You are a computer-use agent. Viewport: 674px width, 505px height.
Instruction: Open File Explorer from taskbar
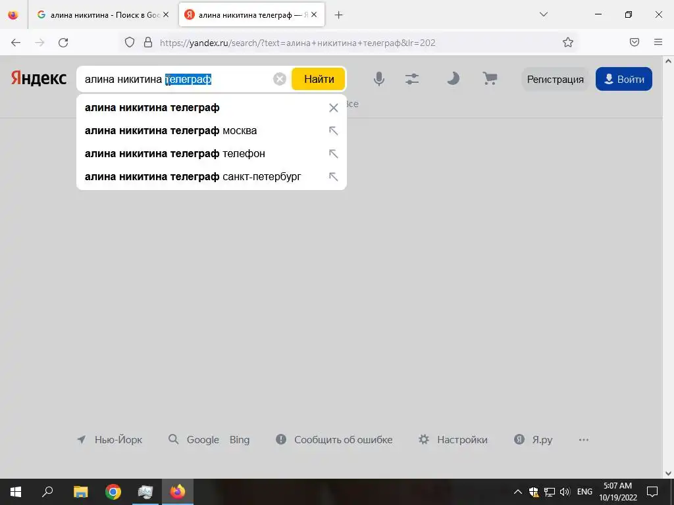[x=80, y=492]
